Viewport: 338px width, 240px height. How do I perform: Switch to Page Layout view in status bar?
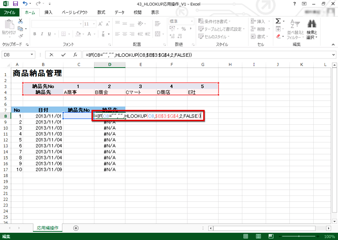pos(258,236)
